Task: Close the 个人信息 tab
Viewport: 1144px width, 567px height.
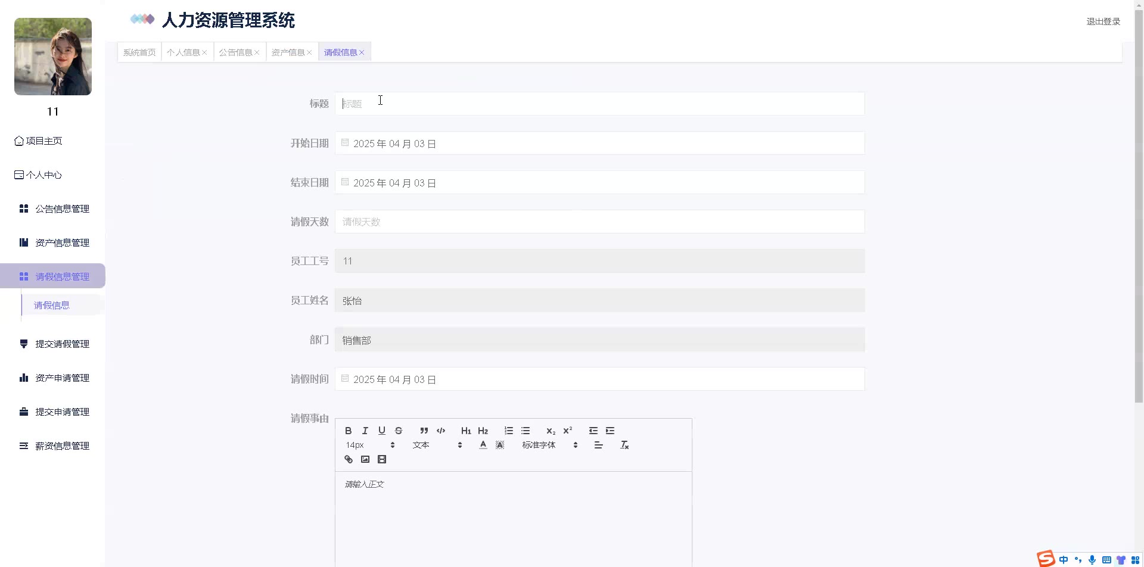Action: 204,52
